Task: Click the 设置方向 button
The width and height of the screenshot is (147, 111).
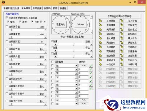Action: pyautogui.click(x=61, y=25)
